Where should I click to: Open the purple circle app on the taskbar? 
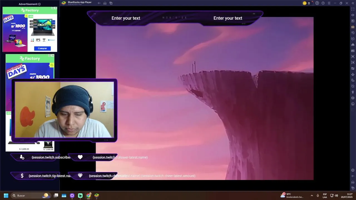72,196
